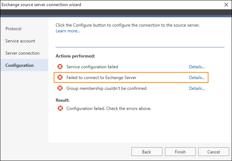Cancel the connection wizard
The image size is (232, 161).
tap(214, 152)
